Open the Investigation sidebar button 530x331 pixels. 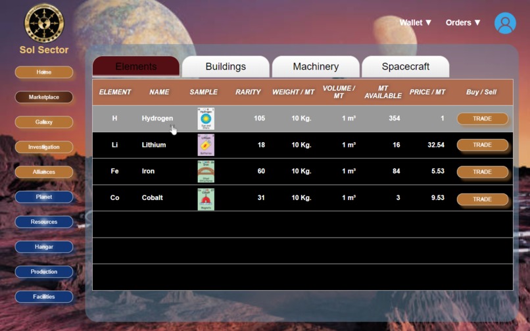(x=44, y=147)
